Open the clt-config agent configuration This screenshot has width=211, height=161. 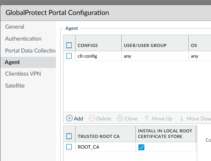87,56
